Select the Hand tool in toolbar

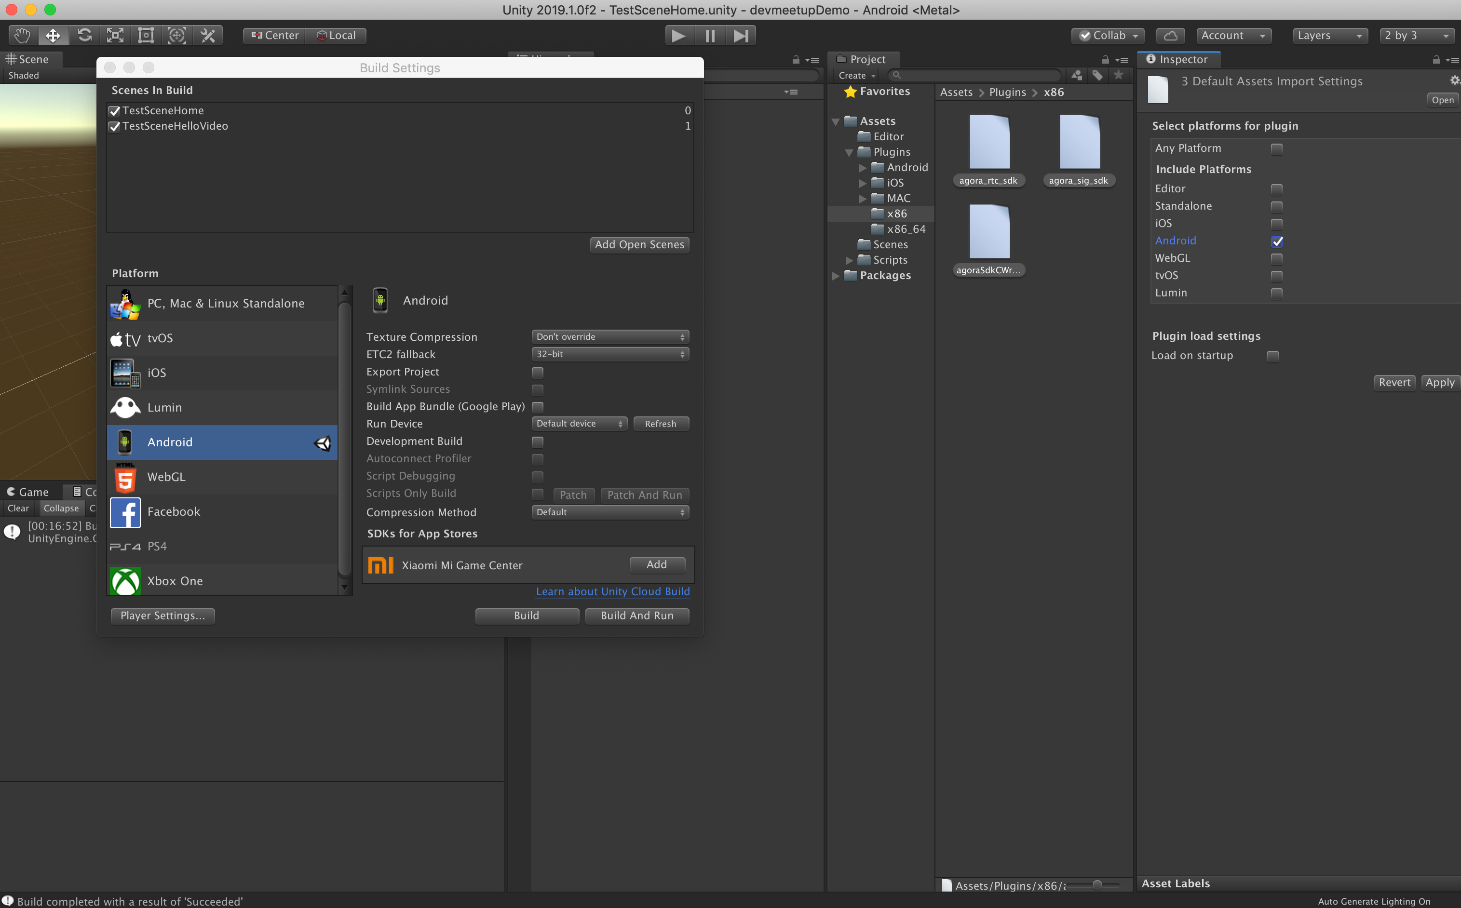pos(22,36)
